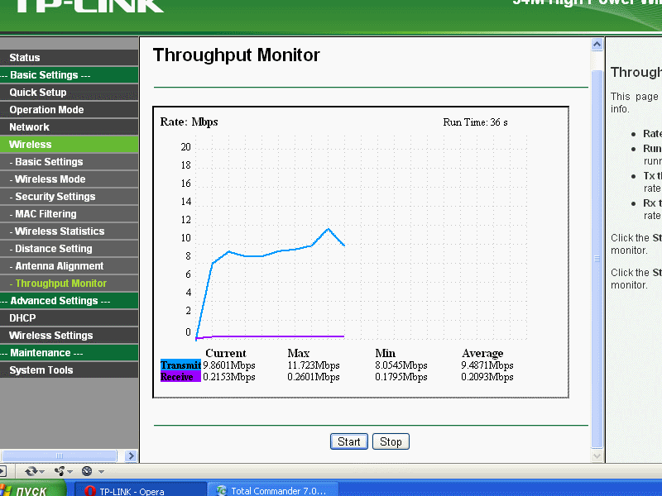Open the Wireless Statistics submenu

[69, 231]
